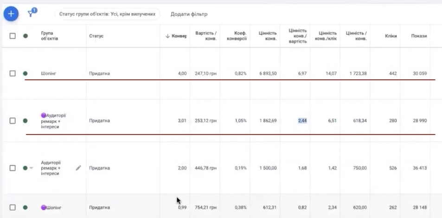This screenshot has width=442, height=218.
Task: Click the blue plus create button
Action: point(11,14)
